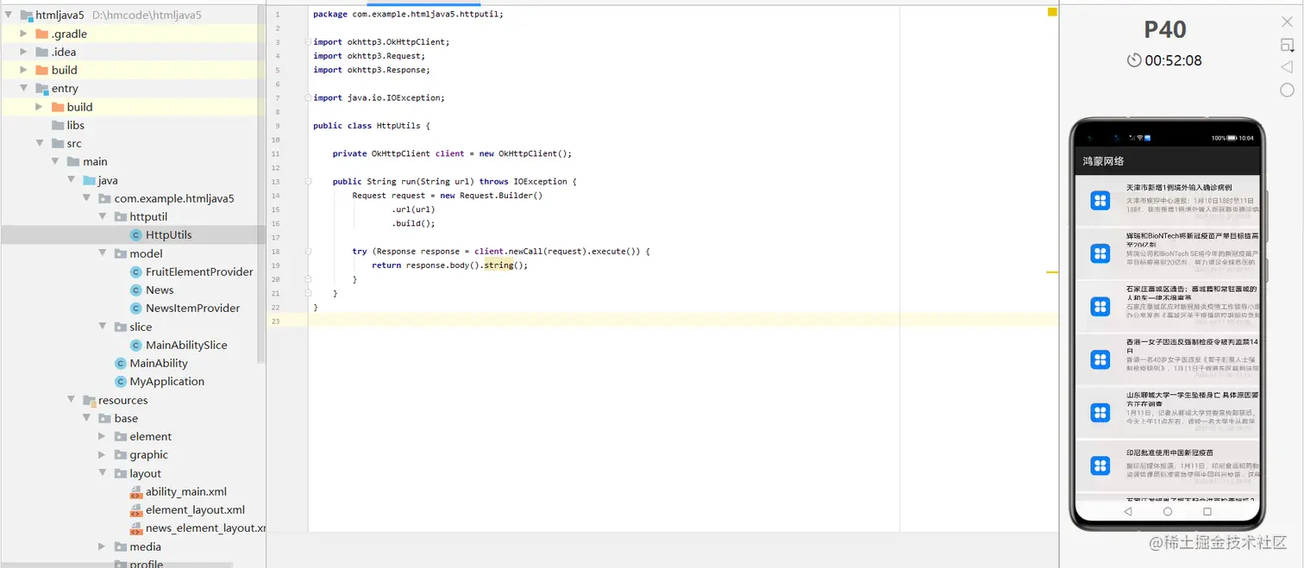Tap the phone's recent apps square button
Viewport: 1304px width, 568px height.
pyautogui.click(x=1207, y=511)
